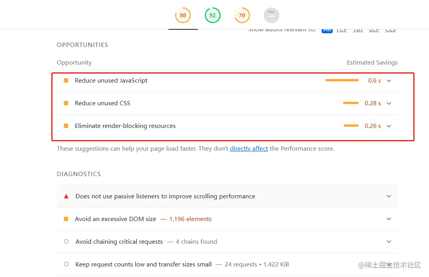The image size is (429, 277).
Task: Click the green score 92 gauge
Action: tap(212, 16)
